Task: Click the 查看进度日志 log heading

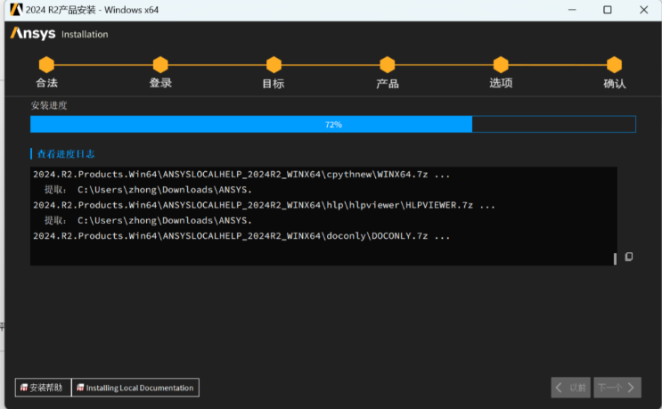Action: 65,153
